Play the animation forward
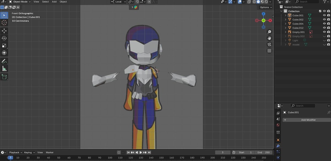Image resolution: width=331 pixels, height=161 pixels. pos(141,152)
